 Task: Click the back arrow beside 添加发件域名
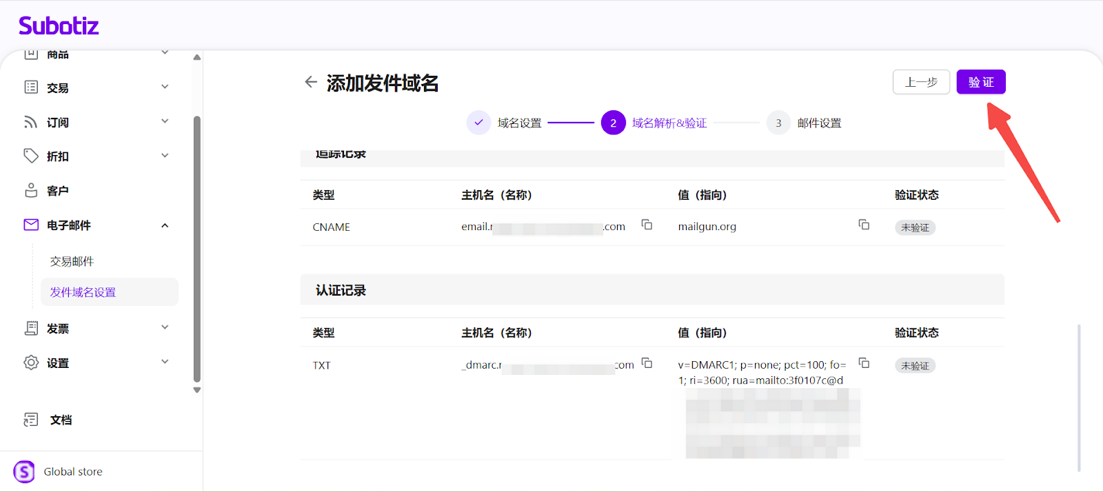(311, 82)
